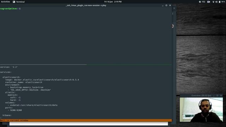Click the soft: -1 line
This screenshot has height=127, width=226.
(x=15, y=97)
